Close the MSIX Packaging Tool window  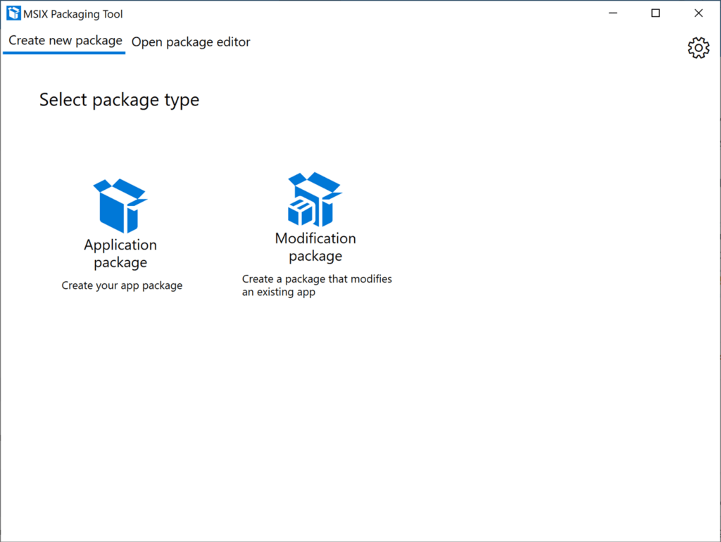pos(698,13)
